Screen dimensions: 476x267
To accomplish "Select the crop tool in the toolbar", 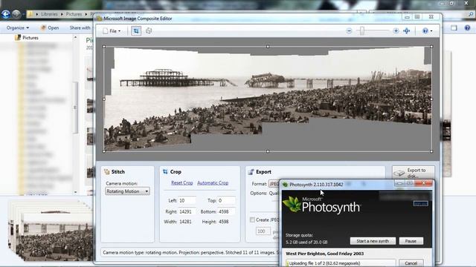I will pos(136,31).
